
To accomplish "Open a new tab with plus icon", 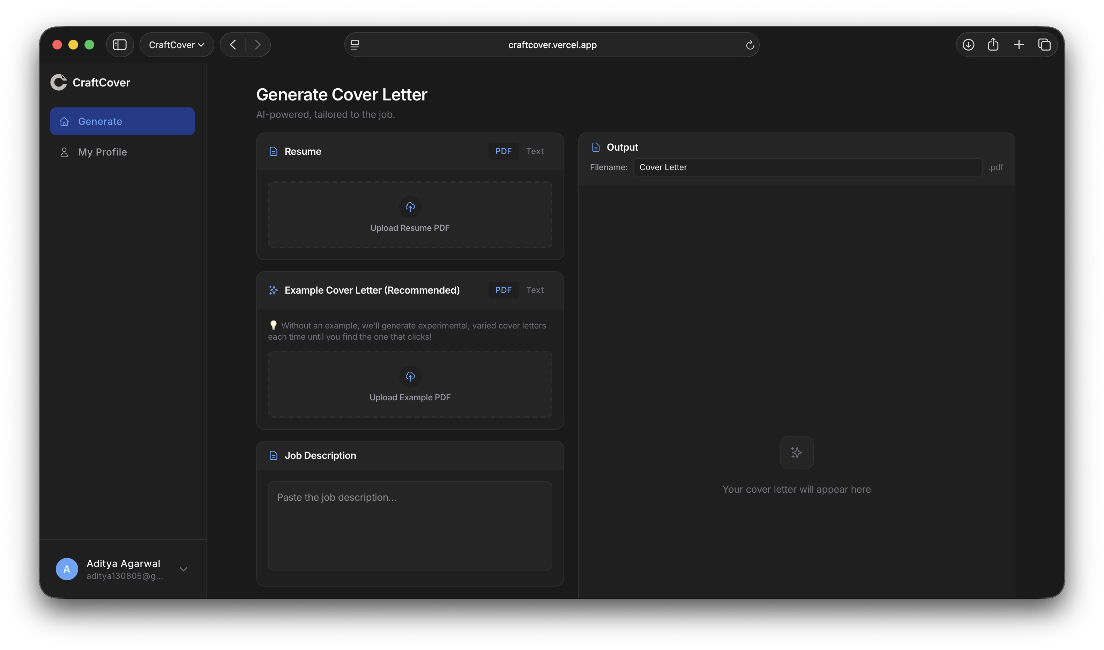I will (1019, 45).
